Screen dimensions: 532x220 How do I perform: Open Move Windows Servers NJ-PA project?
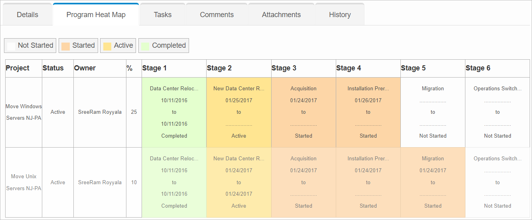(x=24, y=112)
